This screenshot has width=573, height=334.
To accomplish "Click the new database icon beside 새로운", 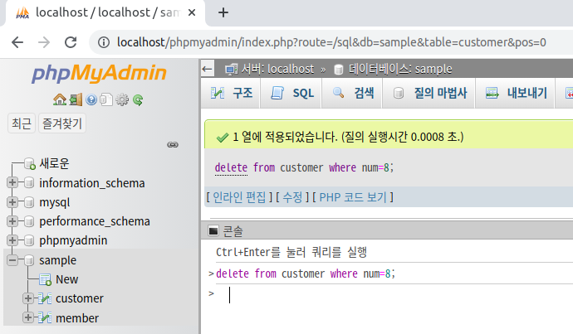I will tap(30, 164).
